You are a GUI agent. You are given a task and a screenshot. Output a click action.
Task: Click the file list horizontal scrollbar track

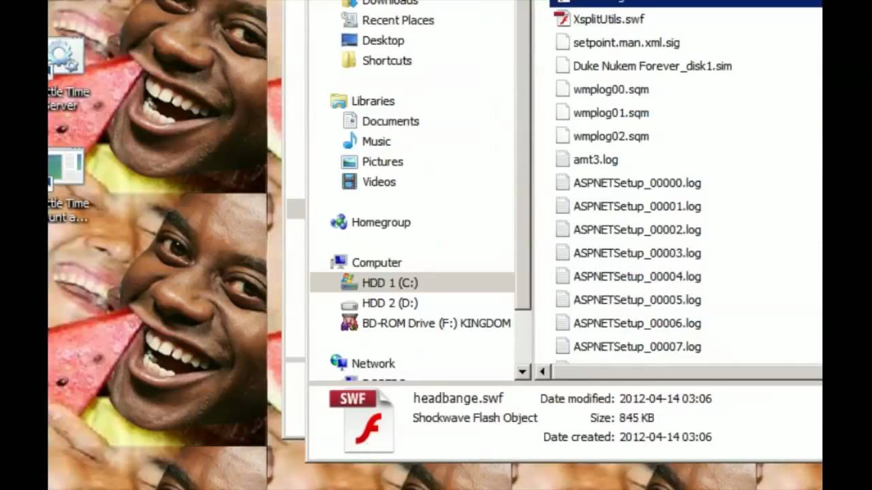[688, 372]
